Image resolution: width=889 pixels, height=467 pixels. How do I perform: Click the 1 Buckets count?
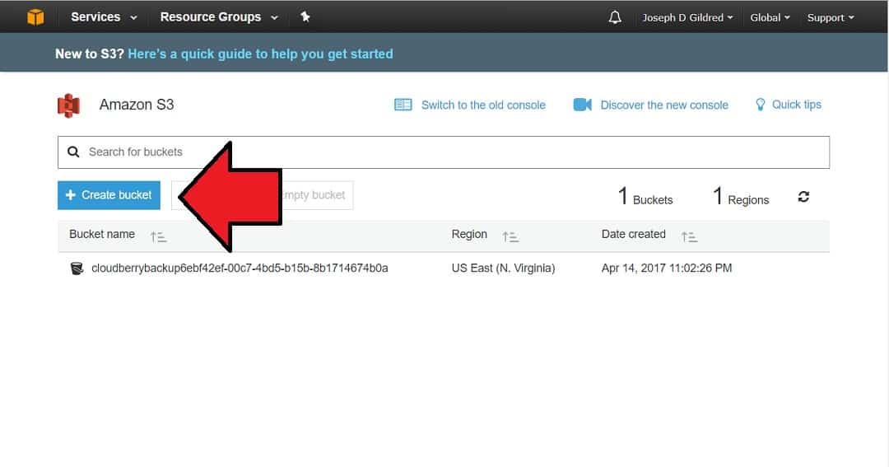tap(645, 196)
